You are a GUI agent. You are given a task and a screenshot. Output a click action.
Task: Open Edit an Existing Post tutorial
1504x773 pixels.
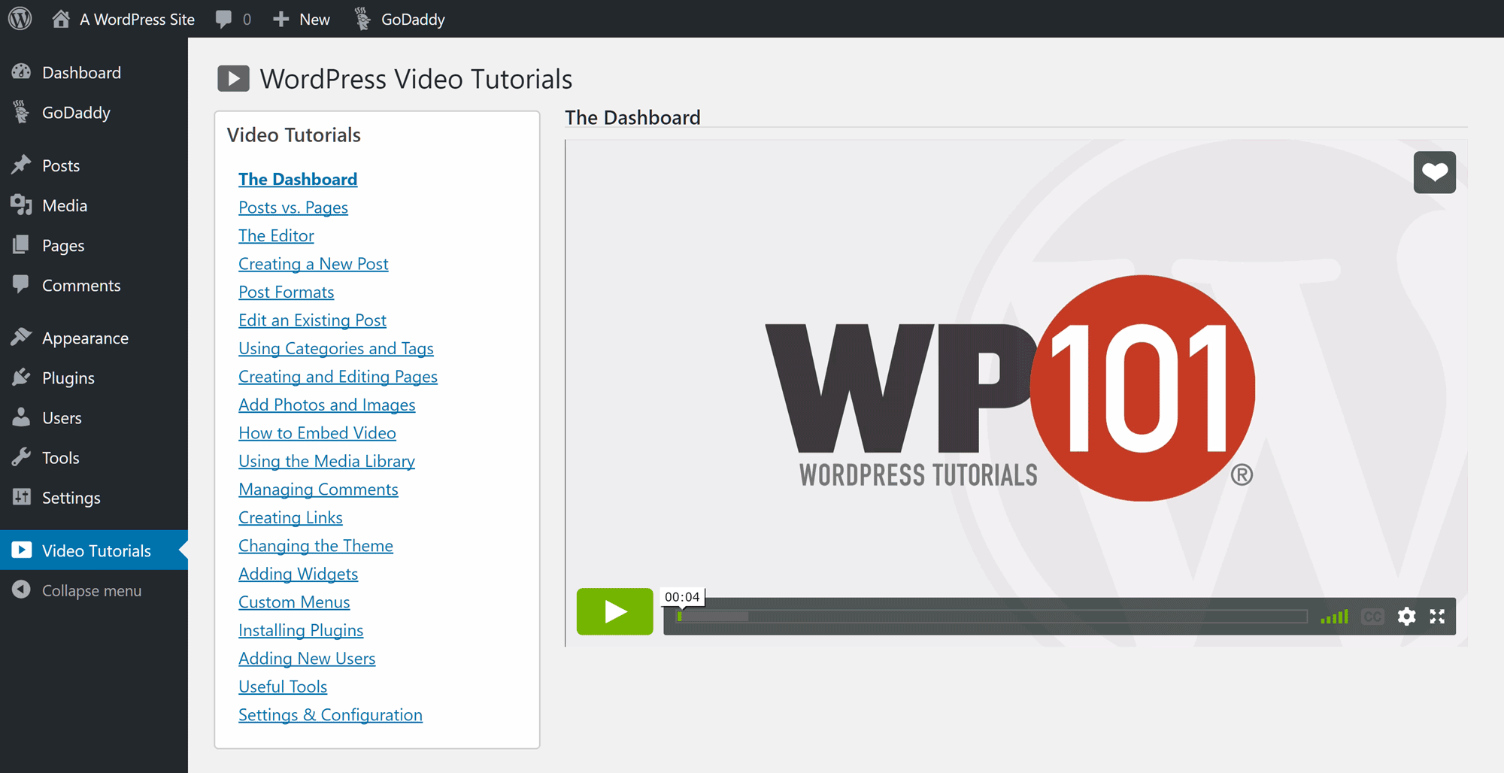[312, 320]
